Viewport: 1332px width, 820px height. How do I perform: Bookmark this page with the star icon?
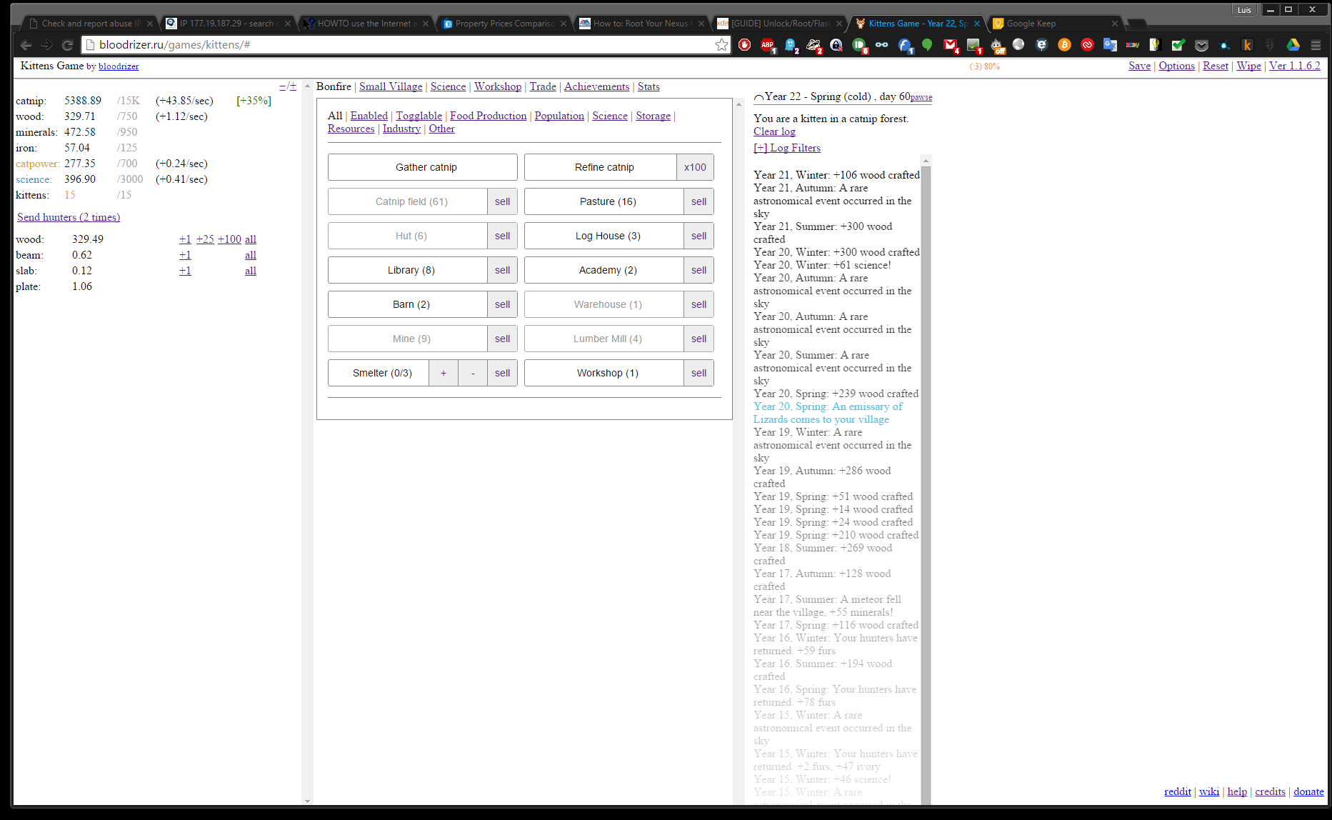tap(721, 45)
